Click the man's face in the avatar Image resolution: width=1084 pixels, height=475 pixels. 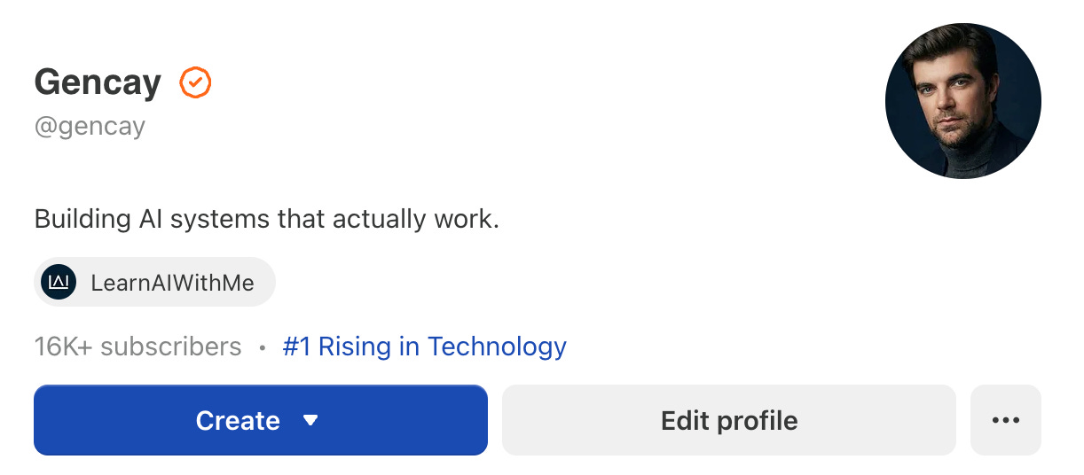tap(959, 97)
